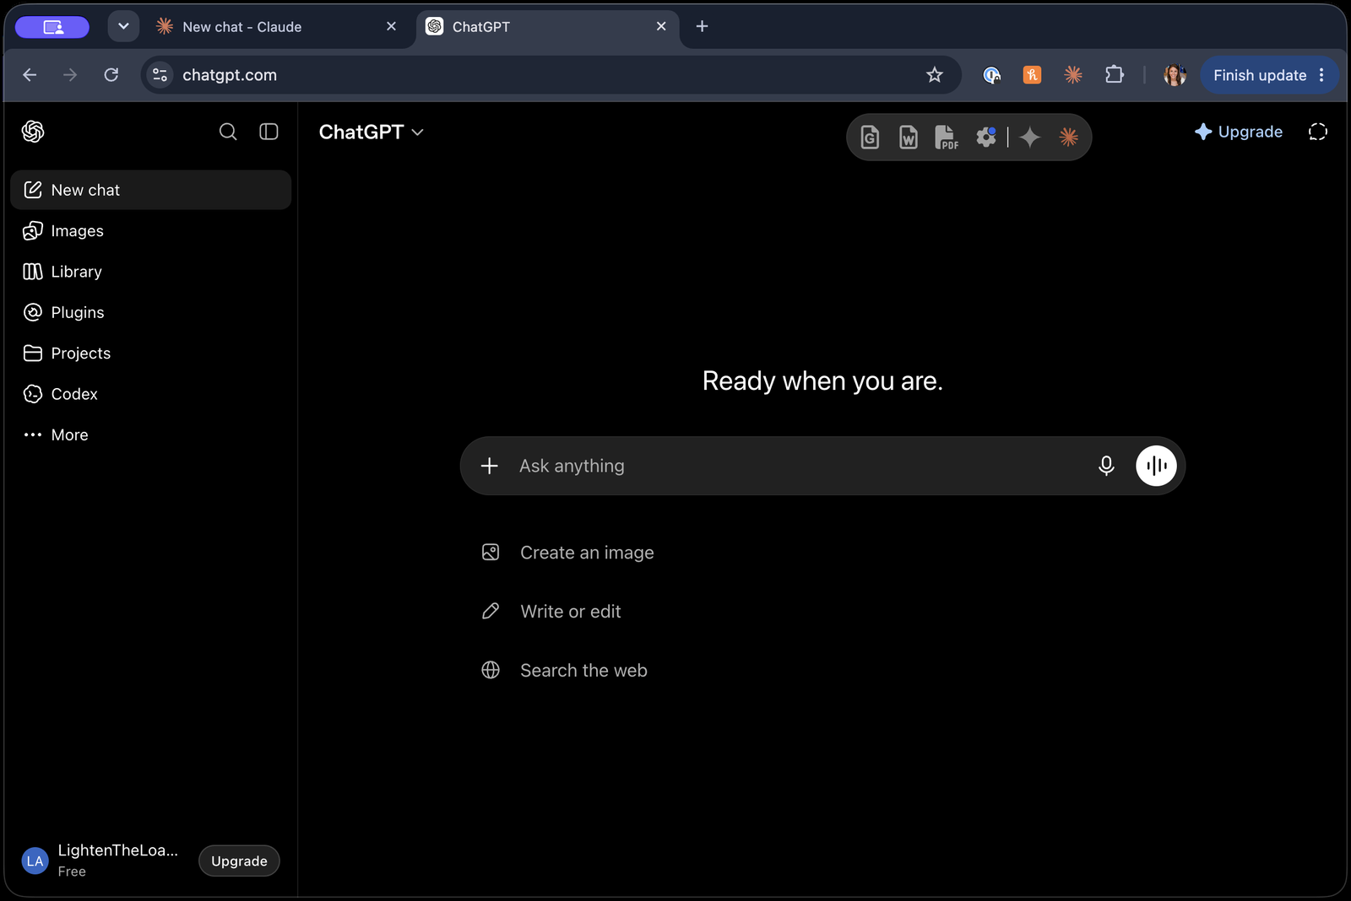Open the extension settings gear icon
The height and width of the screenshot is (901, 1351).
pyautogui.click(x=985, y=137)
